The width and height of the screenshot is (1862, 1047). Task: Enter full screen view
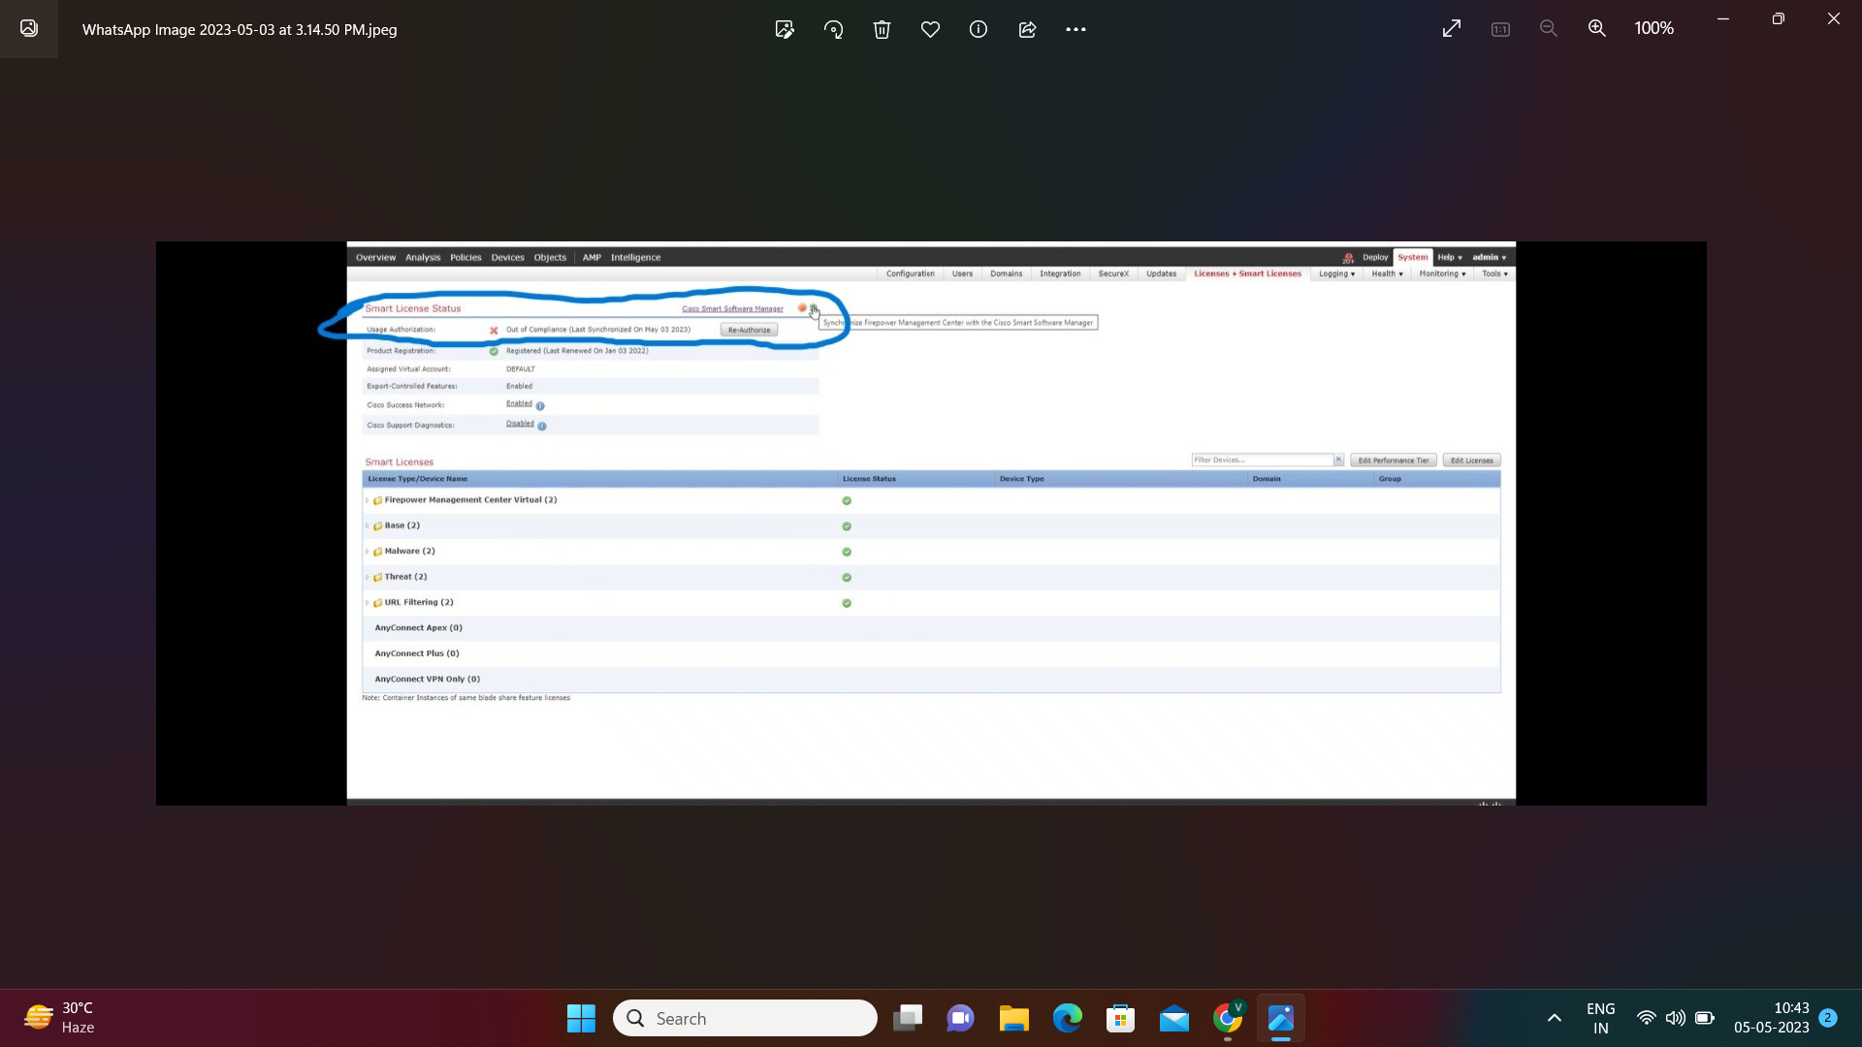[x=1451, y=29]
